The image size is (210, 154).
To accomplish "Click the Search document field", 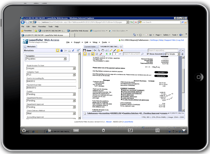I will 132,54.
